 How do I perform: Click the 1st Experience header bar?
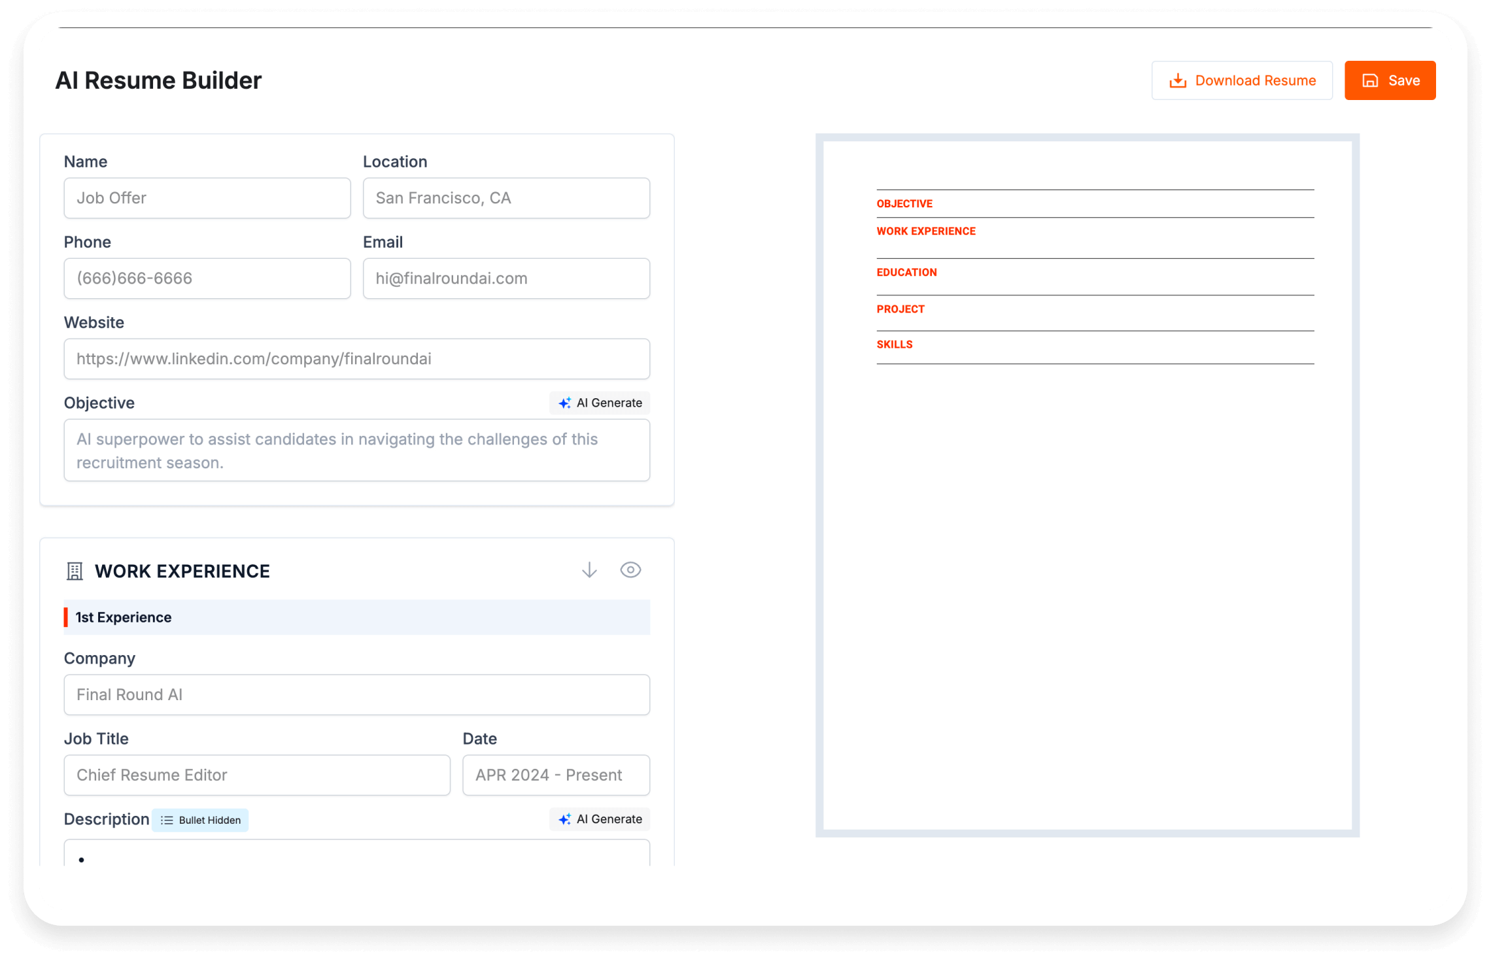point(356,616)
